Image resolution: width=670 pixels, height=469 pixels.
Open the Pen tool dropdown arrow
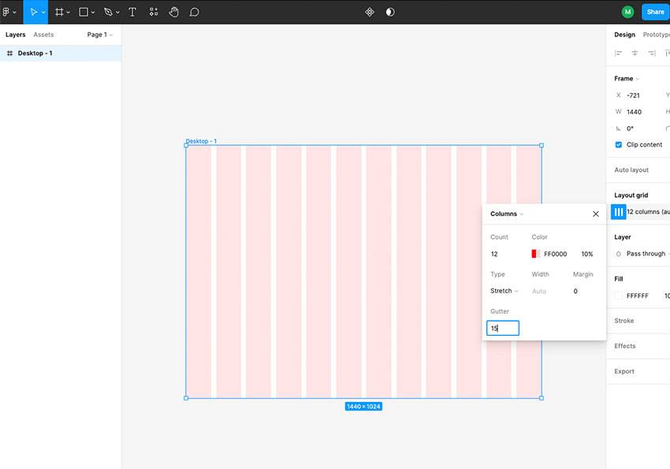(117, 13)
